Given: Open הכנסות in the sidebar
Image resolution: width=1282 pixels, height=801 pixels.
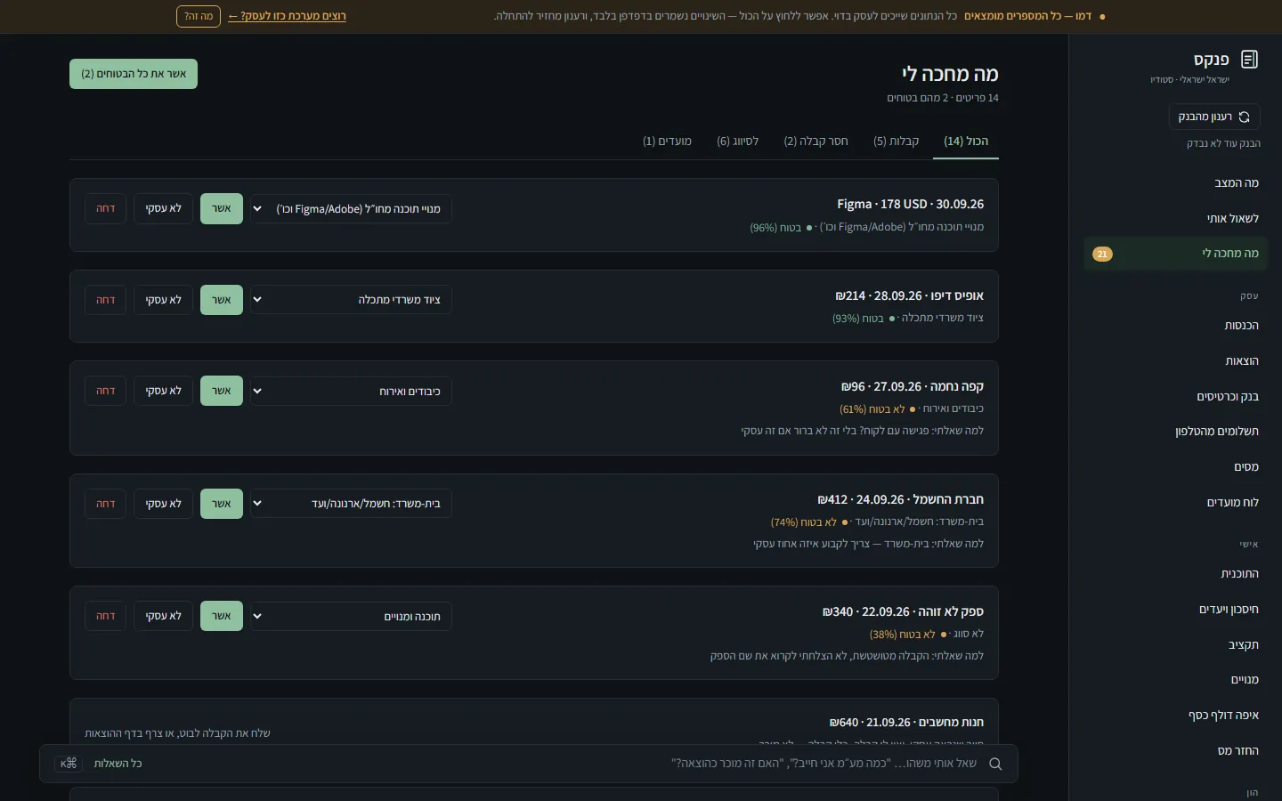Looking at the screenshot, I should [1175, 326].
